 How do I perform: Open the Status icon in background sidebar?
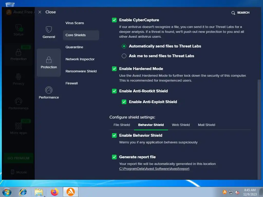[x=19, y=28]
